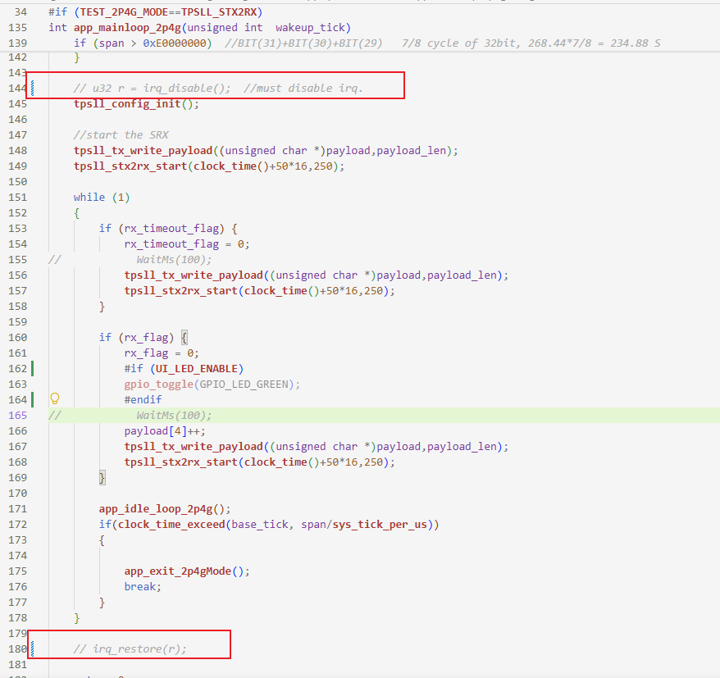Click line number 165 in gutter
This screenshot has height=678, width=720.
[18, 416]
